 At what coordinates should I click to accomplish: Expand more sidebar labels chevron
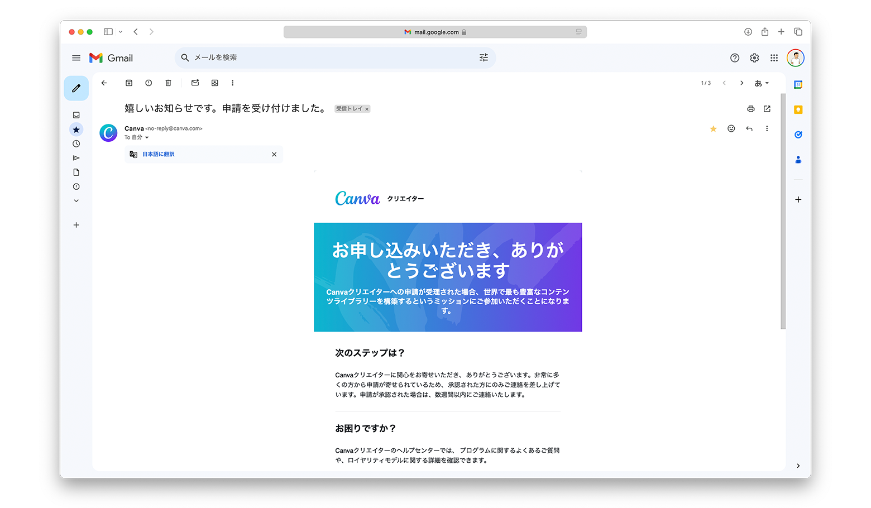(76, 201)
